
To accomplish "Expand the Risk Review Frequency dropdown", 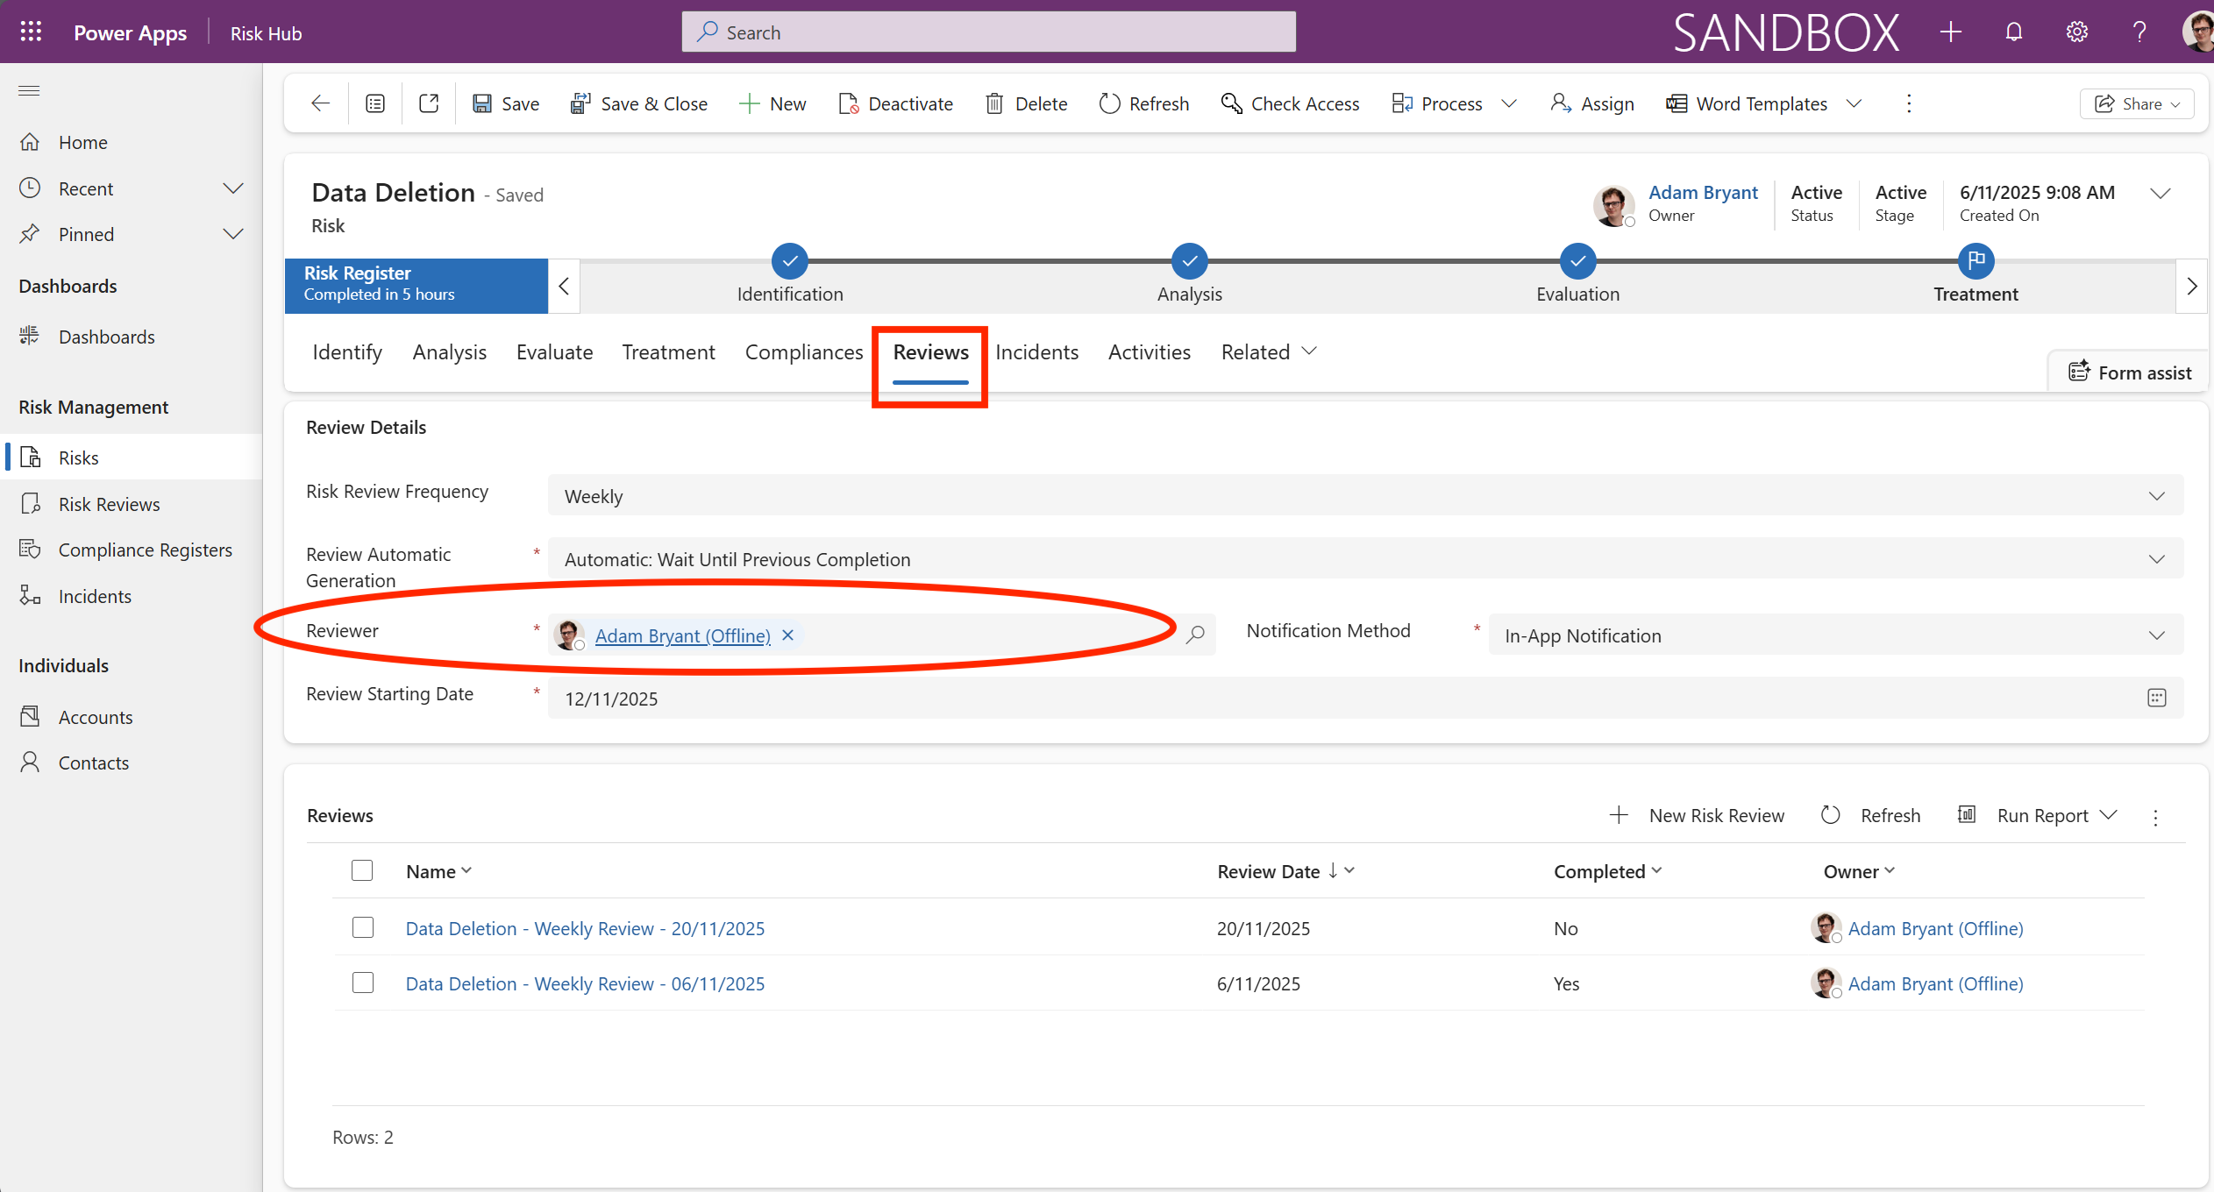I will (x=2156, y=496).
